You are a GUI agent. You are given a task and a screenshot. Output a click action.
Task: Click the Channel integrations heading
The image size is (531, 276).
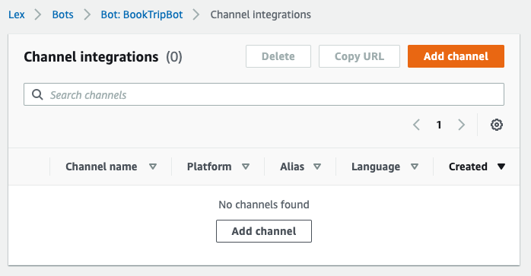point(91,56)
